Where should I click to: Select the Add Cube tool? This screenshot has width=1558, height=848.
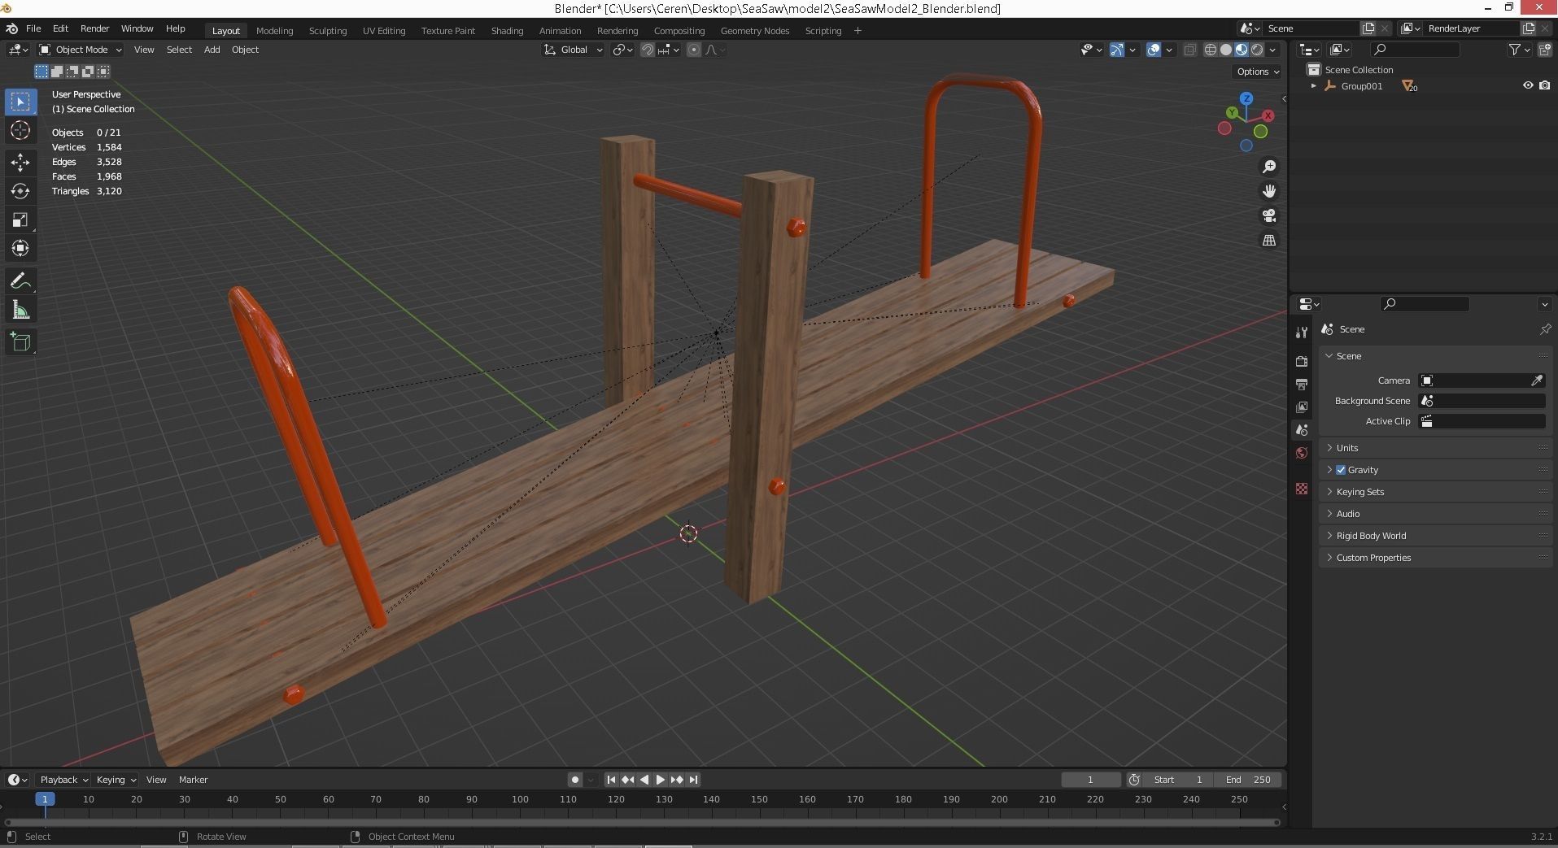point(20,342)
